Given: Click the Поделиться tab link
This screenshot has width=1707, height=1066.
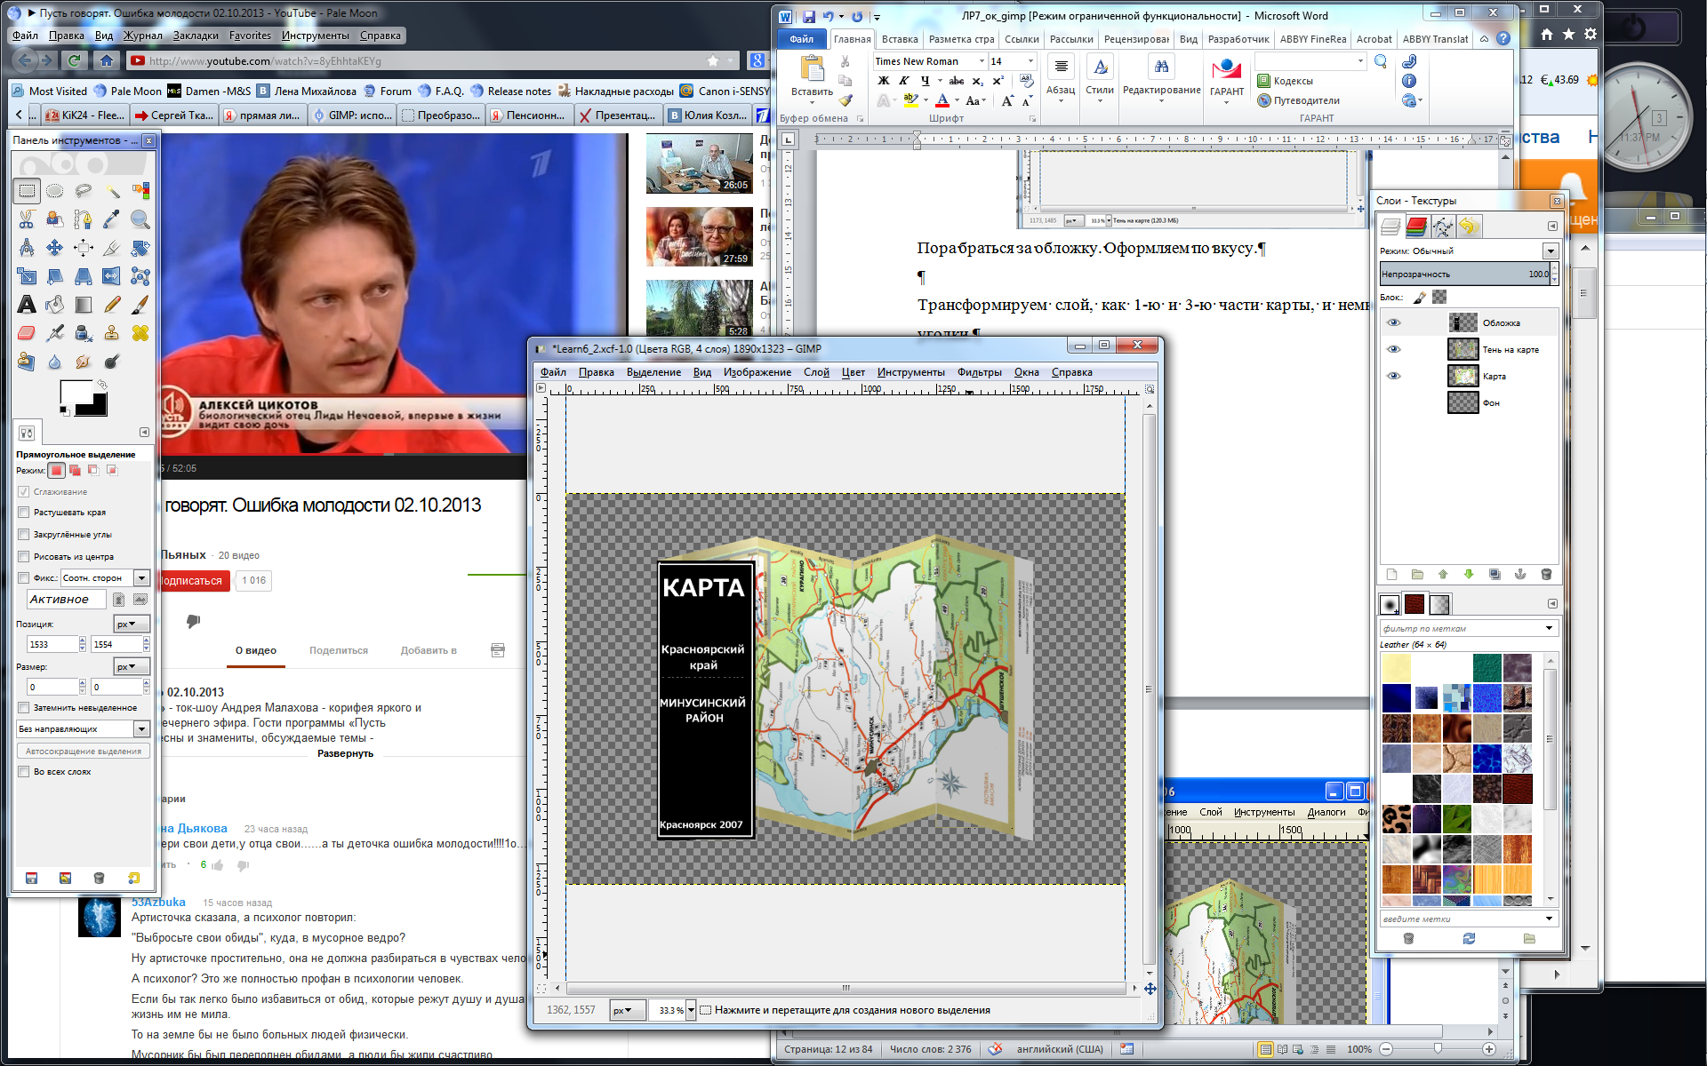Looking at the screenshot, I should click(339, 650).
